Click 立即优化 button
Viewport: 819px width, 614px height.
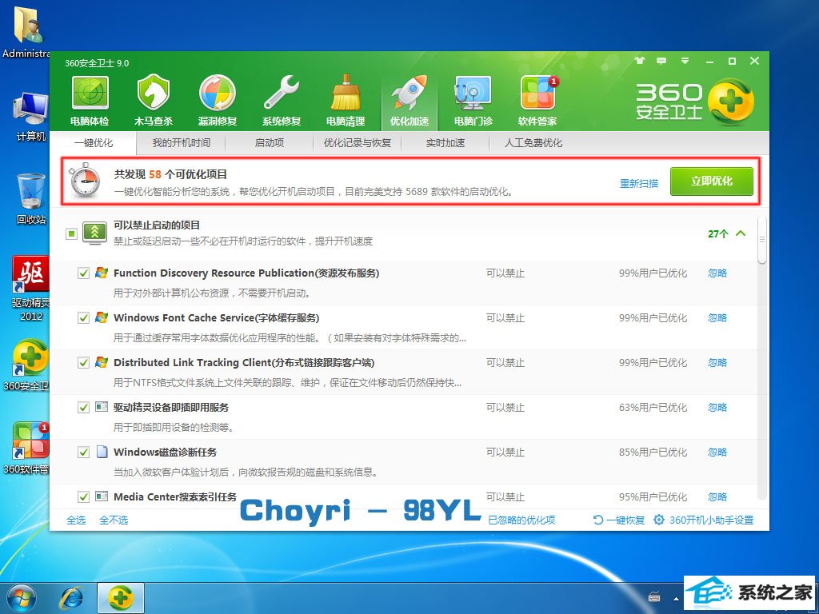[x=711, y=181]
